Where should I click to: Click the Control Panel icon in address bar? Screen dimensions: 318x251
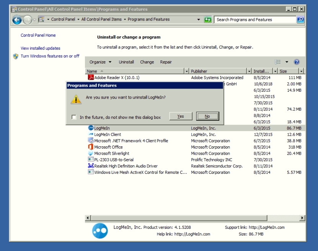coord(41,19)
